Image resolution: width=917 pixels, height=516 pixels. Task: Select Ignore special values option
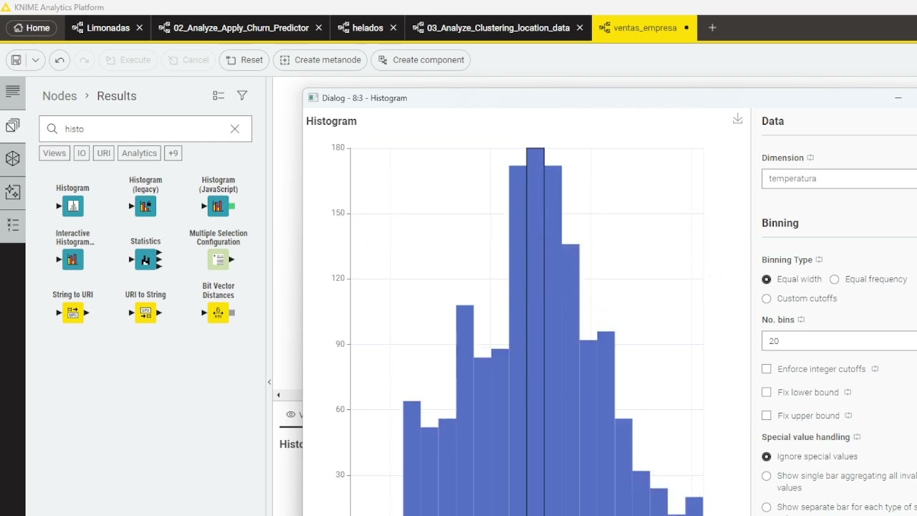(767, 456)
